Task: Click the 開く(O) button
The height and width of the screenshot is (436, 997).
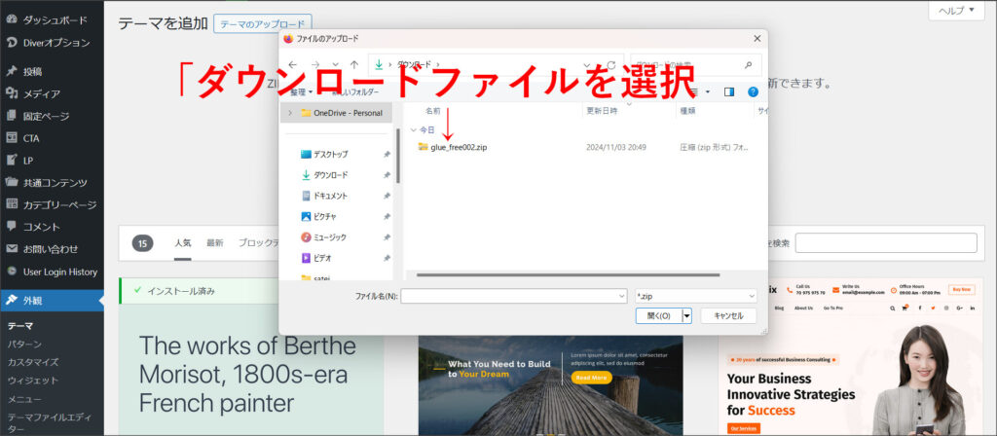Action: click(x=657, y=315)
